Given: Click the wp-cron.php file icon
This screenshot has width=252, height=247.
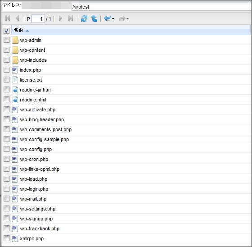Looking at the screenshot, I should pos(15,159).
